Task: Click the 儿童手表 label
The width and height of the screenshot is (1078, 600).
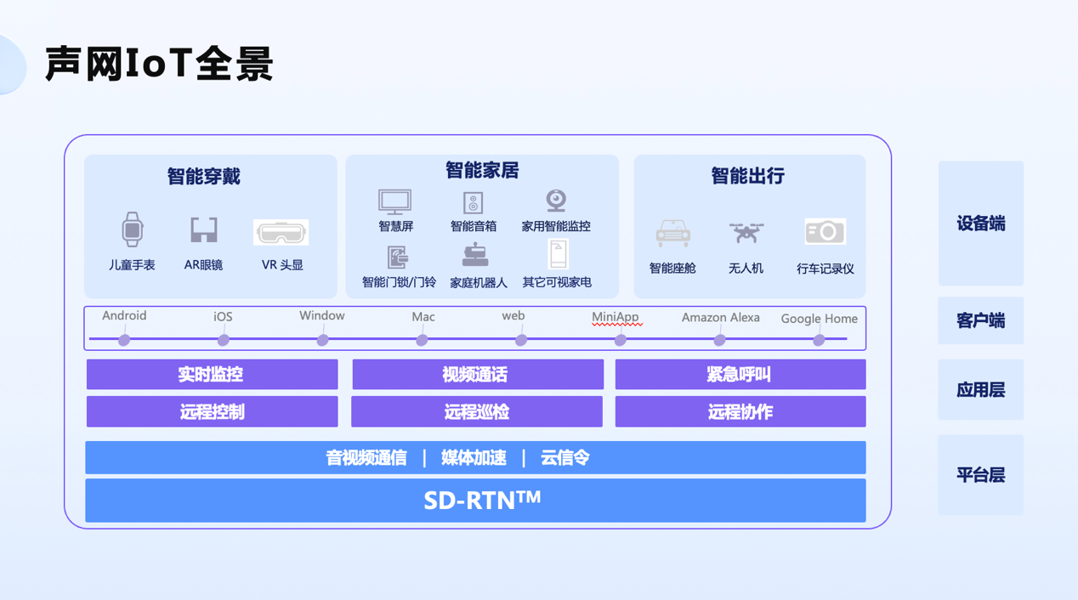Action: pyautogui.click(x=132, y=265)
